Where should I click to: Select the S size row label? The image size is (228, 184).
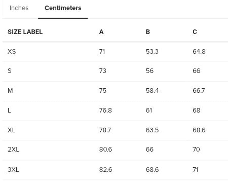click(x=9, y=71)
